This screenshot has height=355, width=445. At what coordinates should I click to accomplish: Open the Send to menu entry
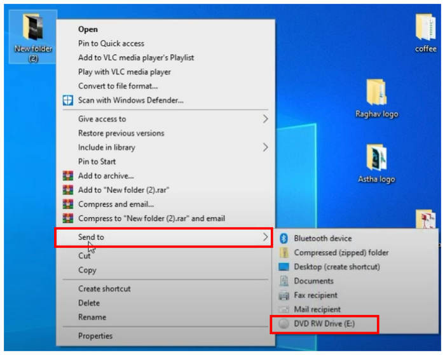(x=164, y=238)
